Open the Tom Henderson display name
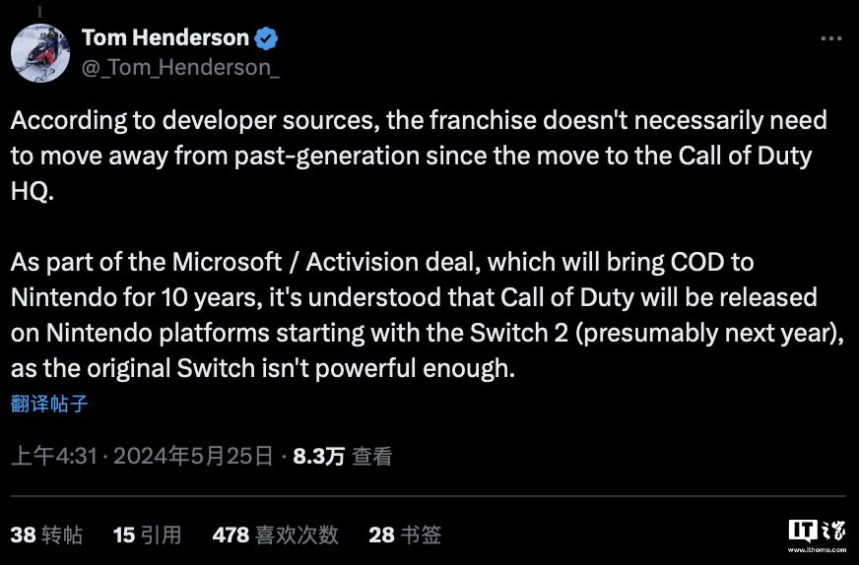Screen dimensions: 859x565 tap(165, 37)
